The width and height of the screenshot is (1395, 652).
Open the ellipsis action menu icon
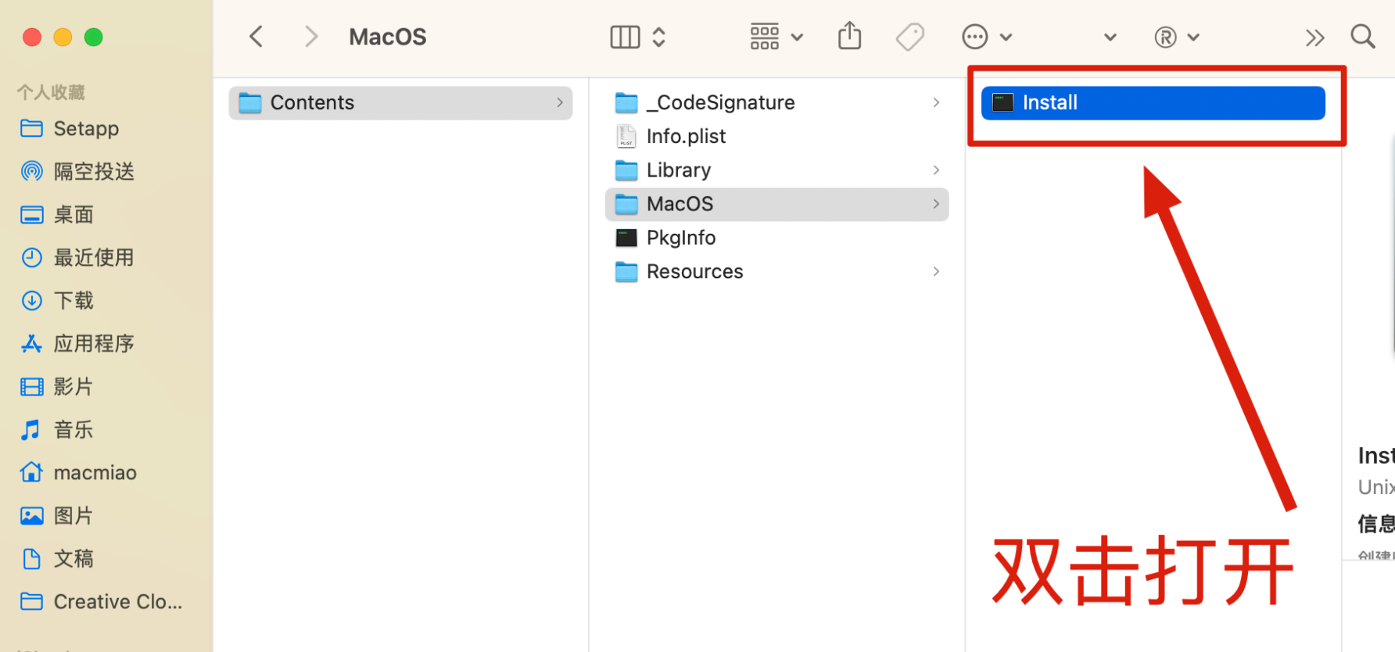975,37
